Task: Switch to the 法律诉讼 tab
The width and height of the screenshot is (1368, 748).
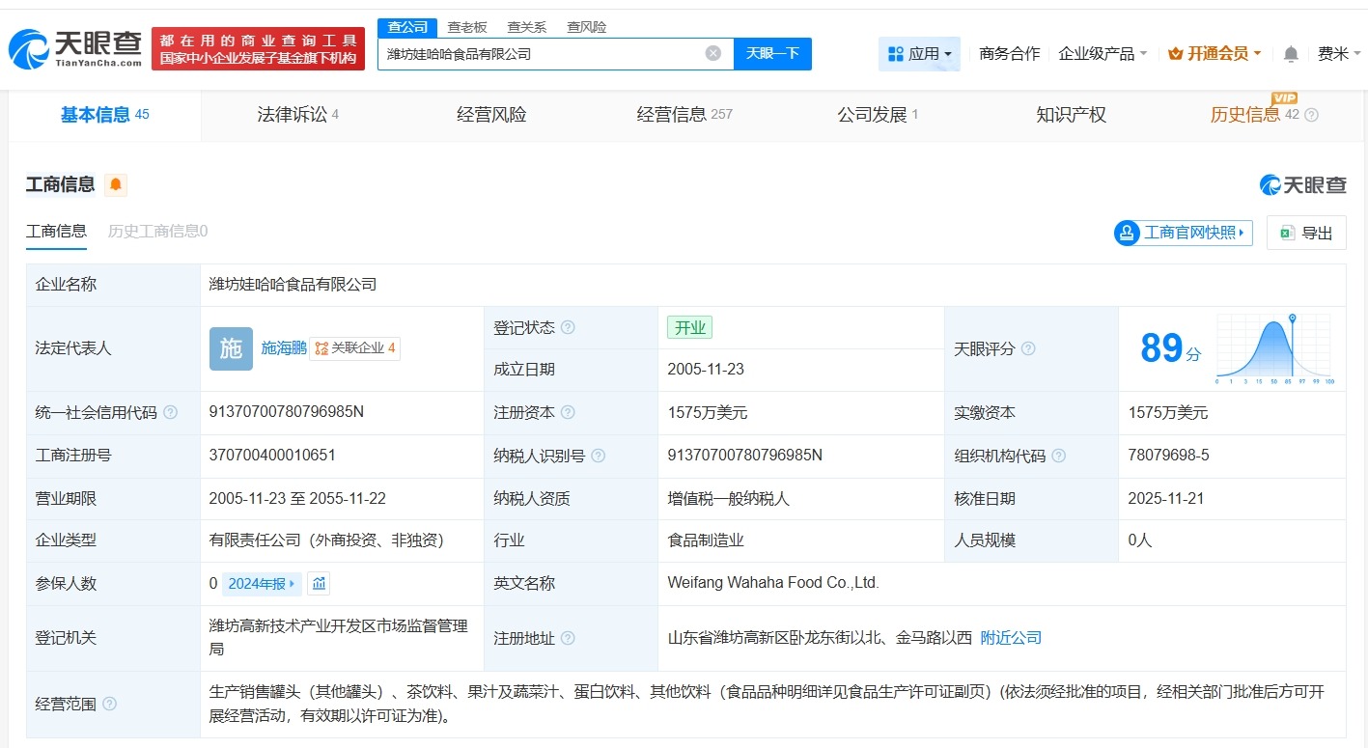Action: pyautogui.click(x=292, y=114)
